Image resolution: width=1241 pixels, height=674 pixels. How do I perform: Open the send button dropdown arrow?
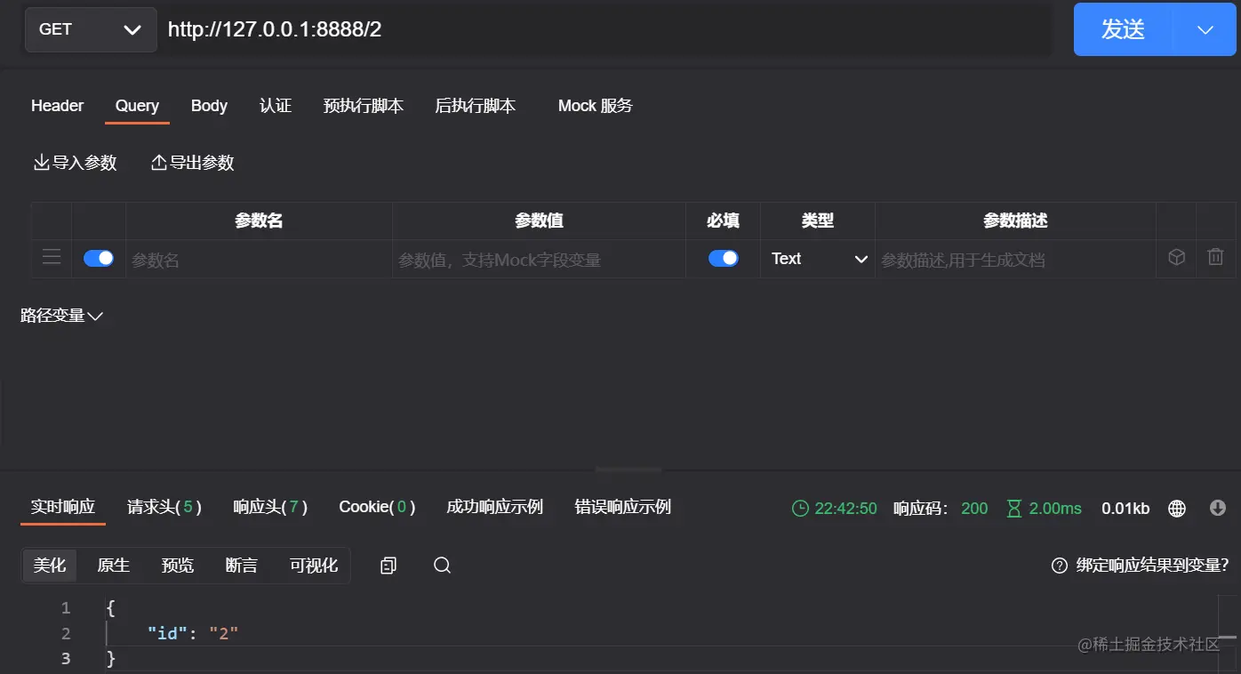(x=1205, y=29)
